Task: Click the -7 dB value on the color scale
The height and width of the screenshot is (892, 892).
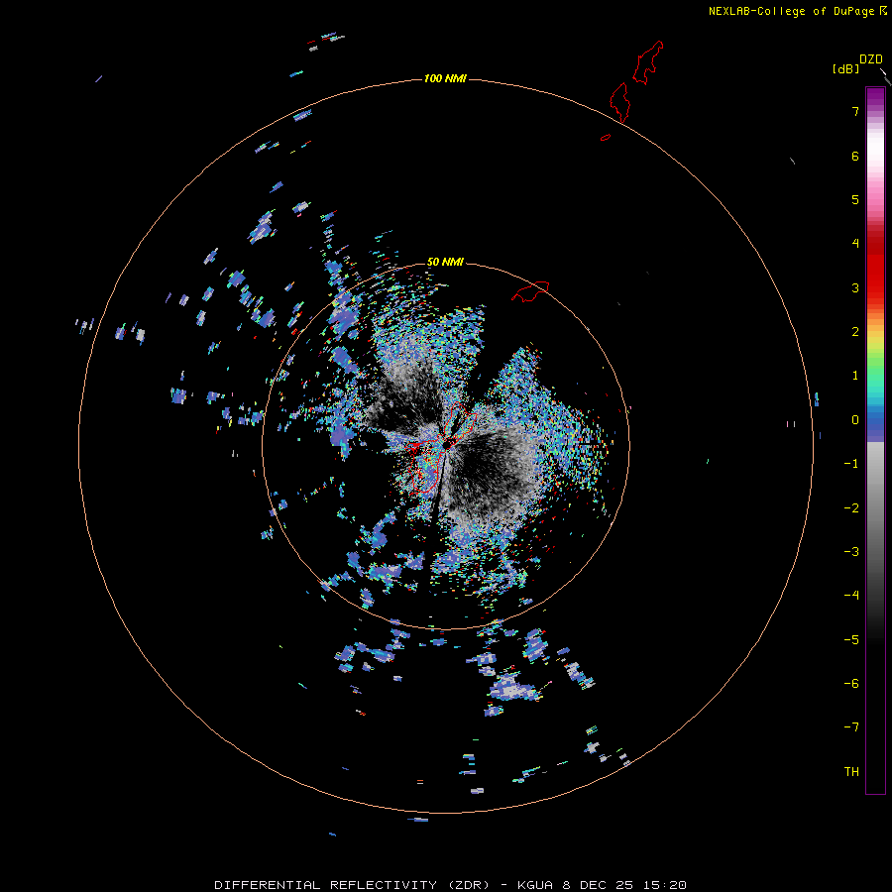Action: point(851,727)
